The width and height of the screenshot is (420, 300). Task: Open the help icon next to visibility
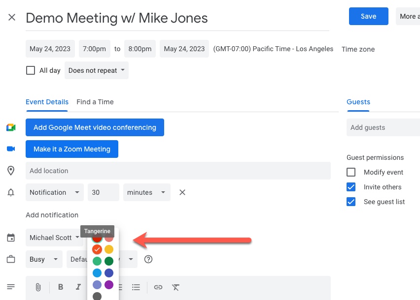(x=148, y=259)
